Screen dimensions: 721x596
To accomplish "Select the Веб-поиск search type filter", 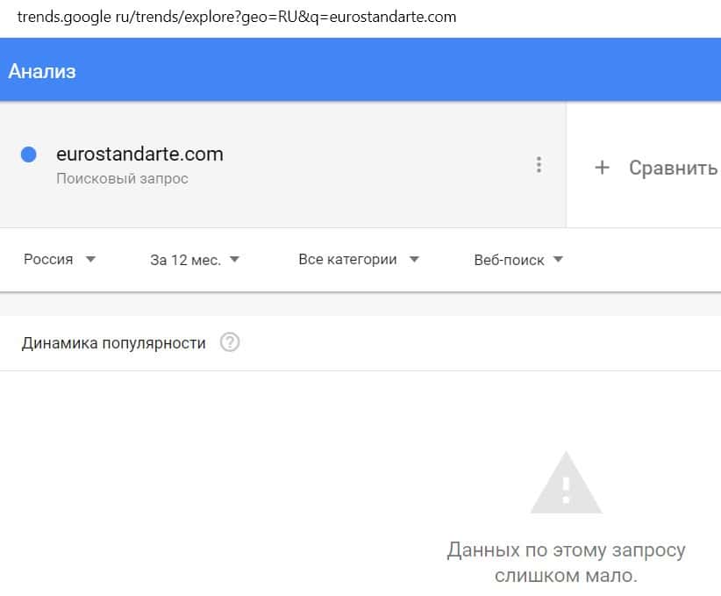I will [x=509, y=260].
